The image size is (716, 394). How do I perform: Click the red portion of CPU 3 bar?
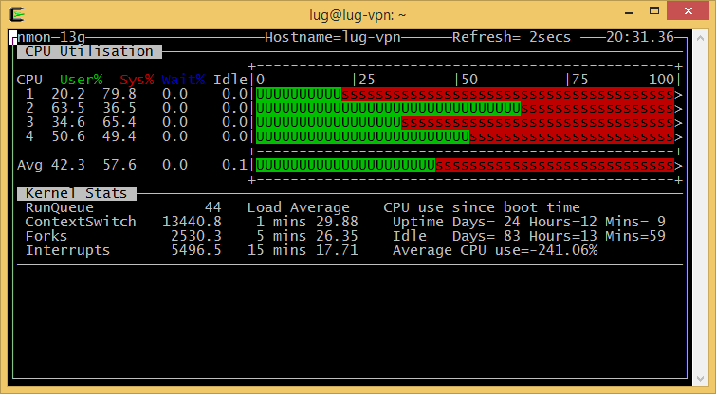[x=536, y=122]
